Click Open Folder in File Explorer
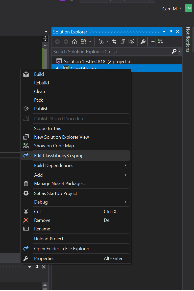Image resolution: width=194 pixels, height=291 pixels. pos(61,248)
